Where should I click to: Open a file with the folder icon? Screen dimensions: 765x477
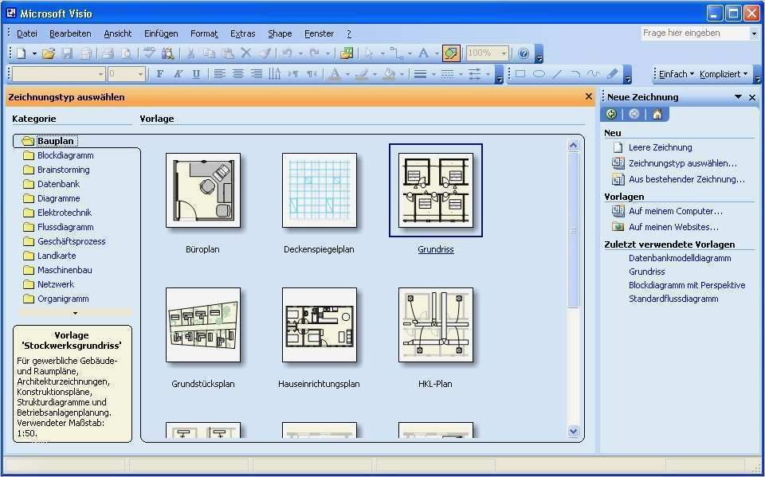(49, 53)
